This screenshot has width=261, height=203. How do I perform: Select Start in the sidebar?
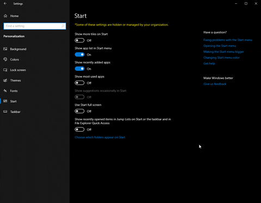(13, 101)
